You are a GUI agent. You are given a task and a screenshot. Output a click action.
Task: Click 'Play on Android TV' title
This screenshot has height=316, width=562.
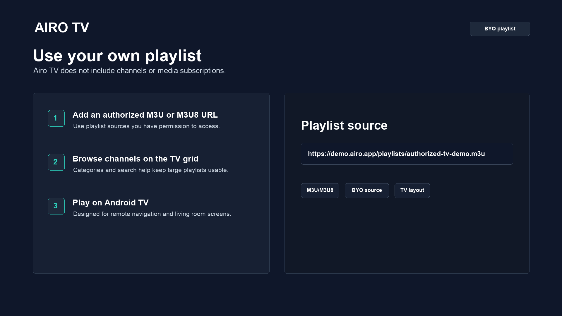pyautogui.click(x=111, y=202)
